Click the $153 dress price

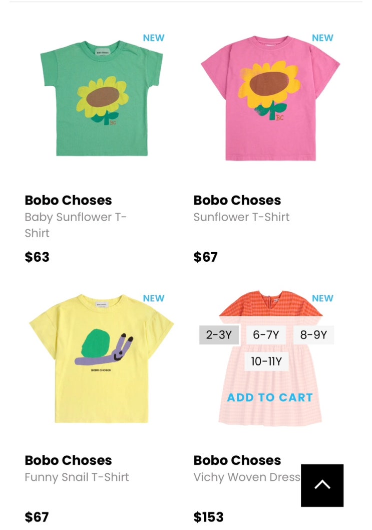[208, 517]
